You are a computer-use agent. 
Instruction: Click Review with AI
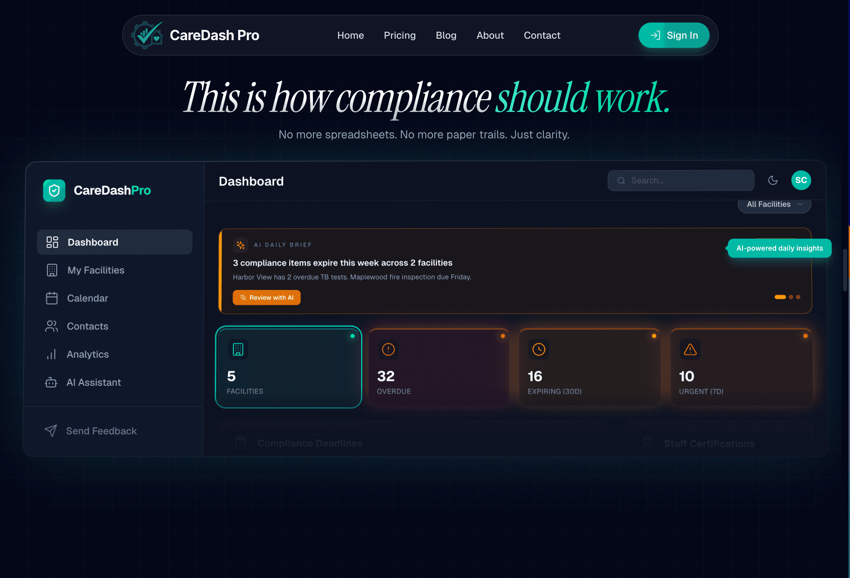(267, 297)
